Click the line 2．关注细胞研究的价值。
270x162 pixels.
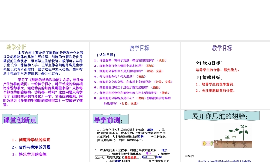[215, 91]
